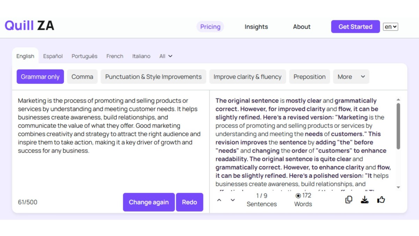419x236 pixels.
Task: Click the Change again button
Action: coord(149,202)
